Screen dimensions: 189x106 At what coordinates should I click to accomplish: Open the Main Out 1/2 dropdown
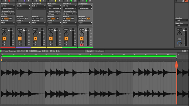point(182,26)
